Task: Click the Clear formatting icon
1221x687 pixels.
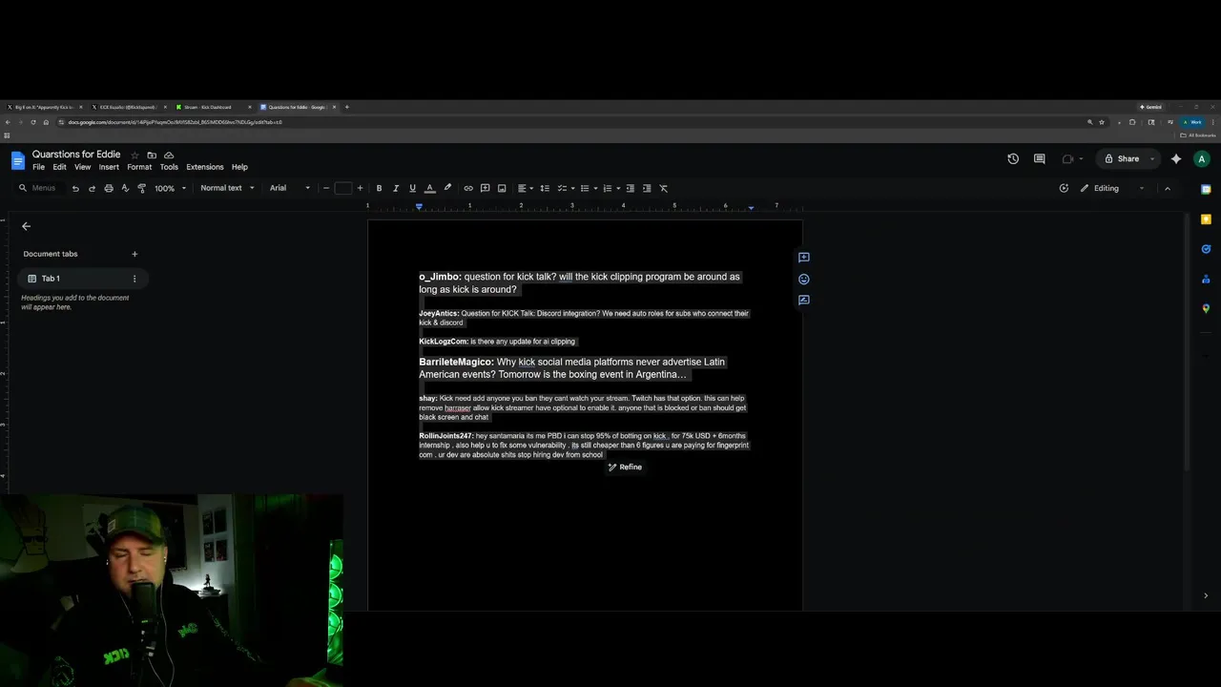Action: 664,188
